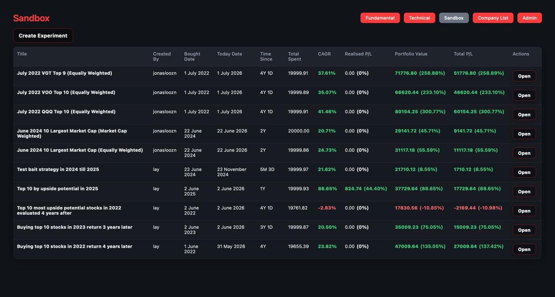Click the Bought Date column header

coord(192,57)
